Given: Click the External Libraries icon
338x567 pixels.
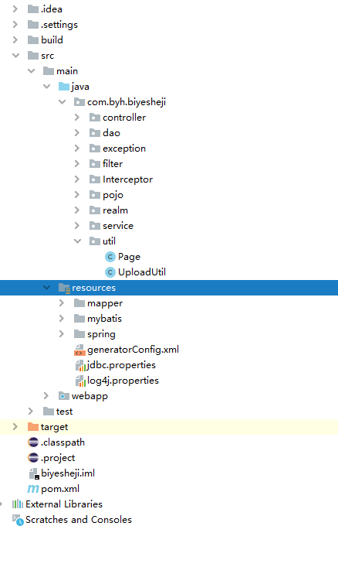Looking at the screenshot, I should 18,504.
